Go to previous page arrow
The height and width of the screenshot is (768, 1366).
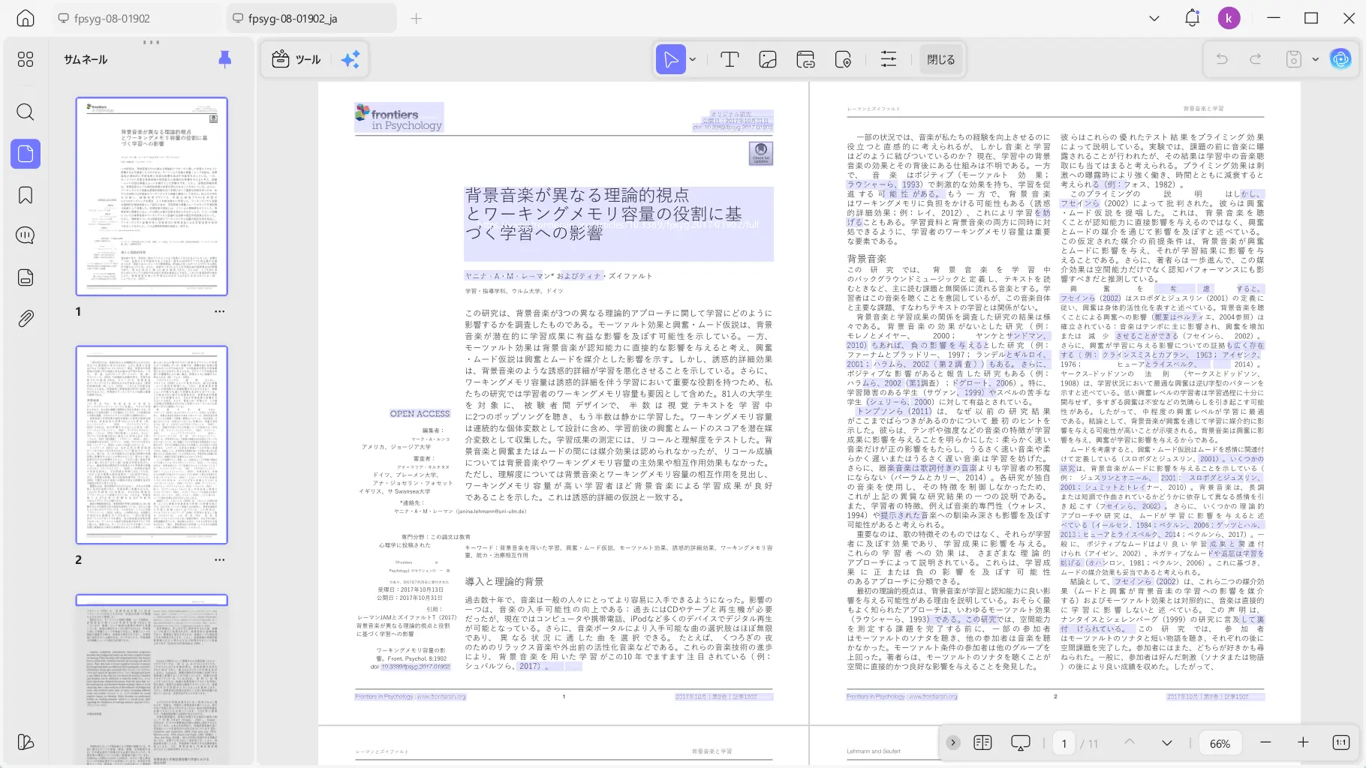[1129, 742]
